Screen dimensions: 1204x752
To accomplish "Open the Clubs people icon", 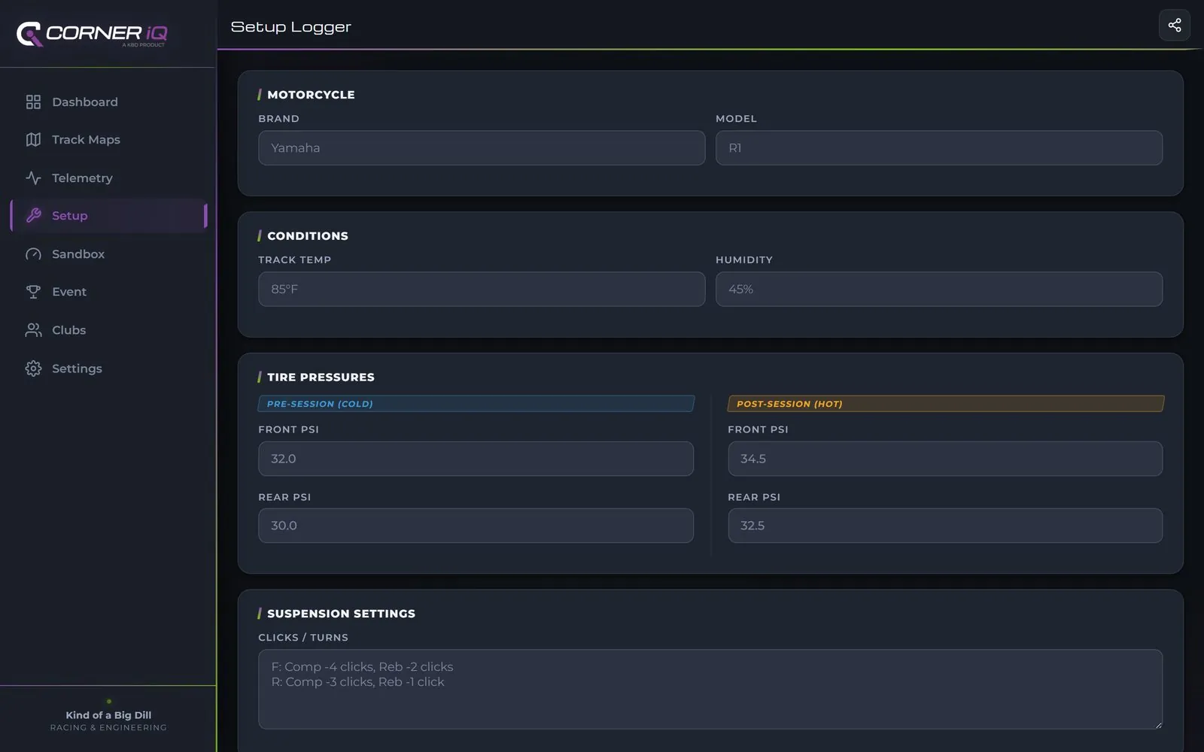I will point(33,330).
